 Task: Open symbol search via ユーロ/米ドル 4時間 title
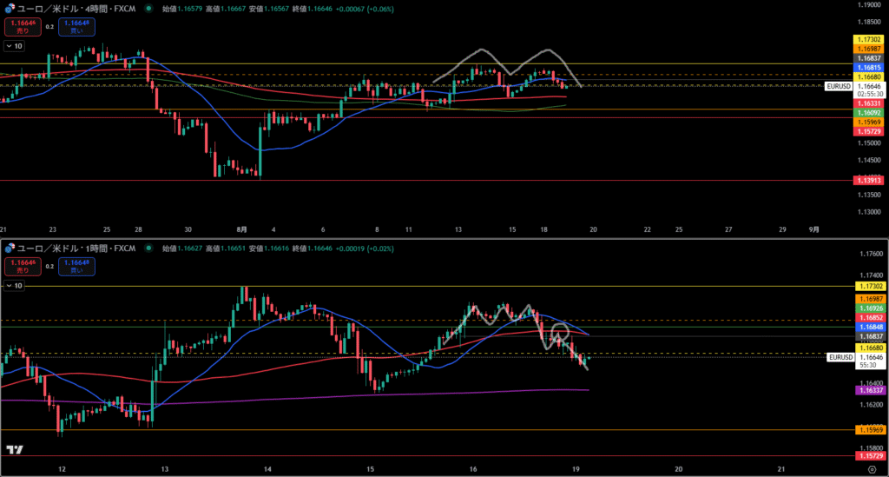click(76, 8)
